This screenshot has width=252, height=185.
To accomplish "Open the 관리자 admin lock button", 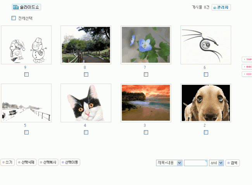I will [221, 7].
